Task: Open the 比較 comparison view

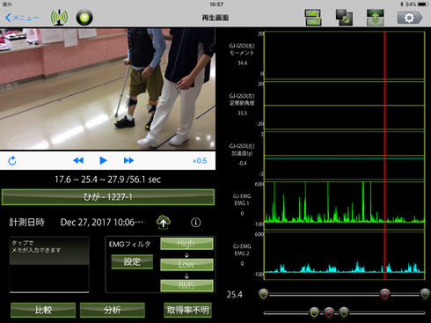Action: click(x=43, y=310)
